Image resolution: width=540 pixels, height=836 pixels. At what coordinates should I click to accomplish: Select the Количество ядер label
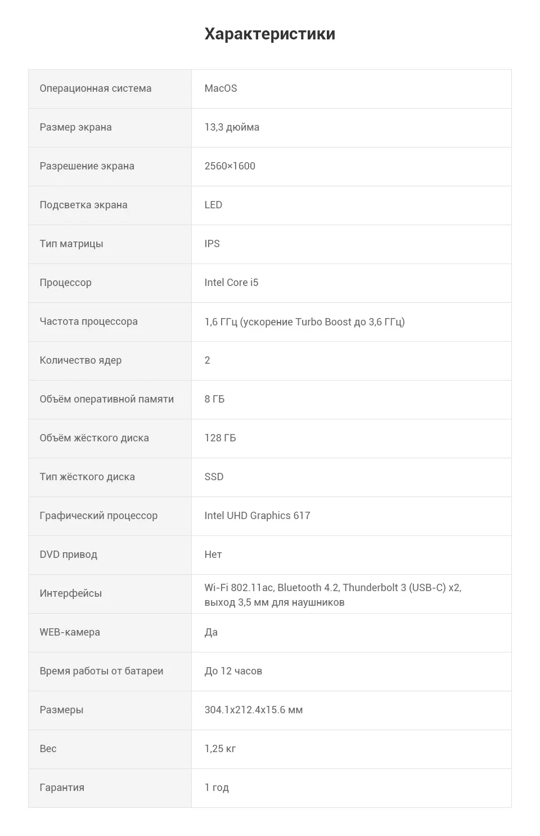pos(80,360)
